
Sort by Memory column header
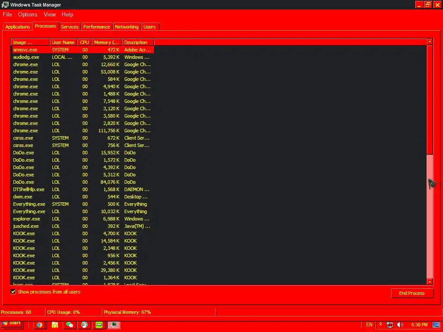pyautogui.click(x=106, y=42)
